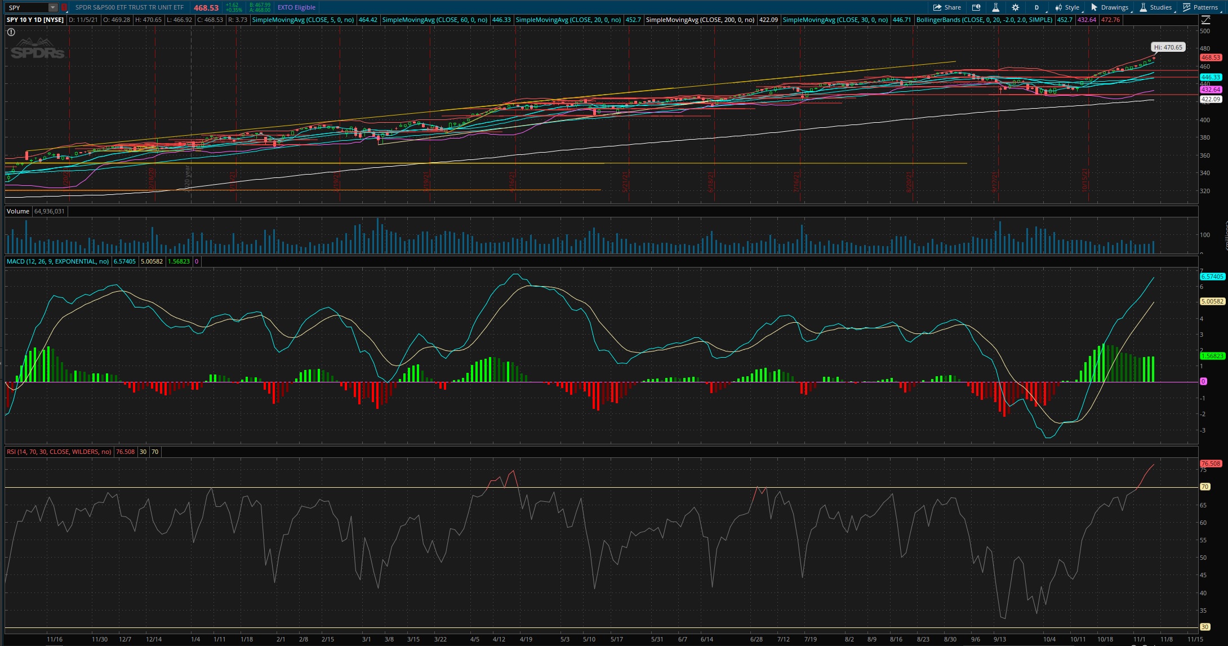Image resolution: width=1228 pixels, height=646 pixels.
Task: Click the EXTO Eligible label
Action: 296,7
